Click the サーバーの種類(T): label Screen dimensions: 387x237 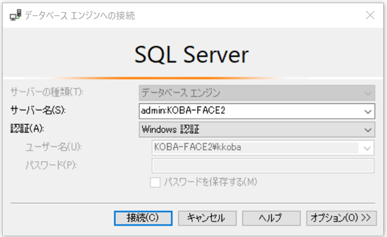click(47, 92)
